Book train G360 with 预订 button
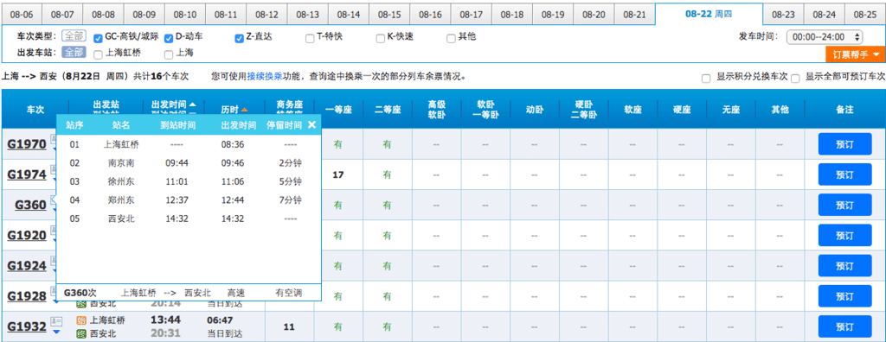Image resolution: width=886 pixels, height=342 pixels. [844, 205]
